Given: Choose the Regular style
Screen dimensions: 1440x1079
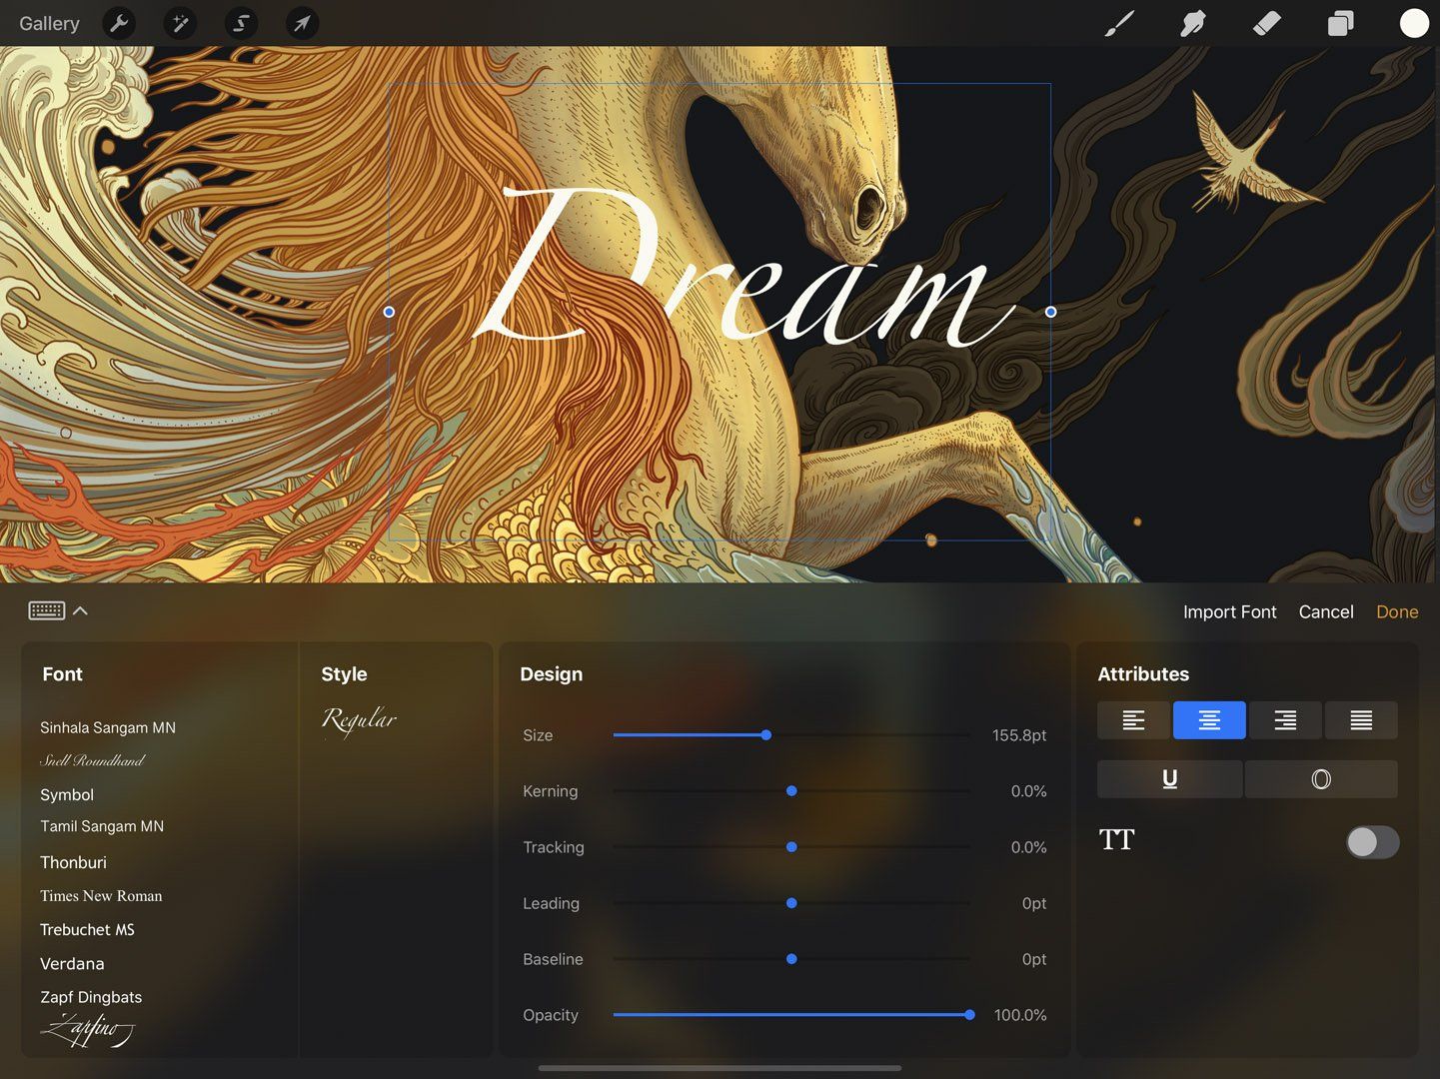Looking at the screenshot, I should (358, 717).
